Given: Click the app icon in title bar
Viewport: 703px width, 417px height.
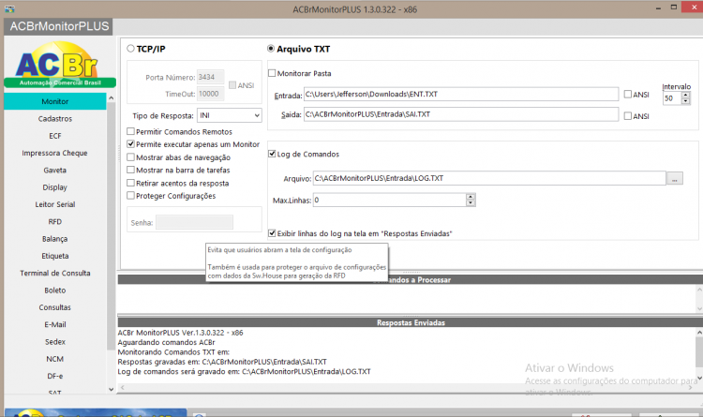Looking at the screenshot, I should click(9, 8).
